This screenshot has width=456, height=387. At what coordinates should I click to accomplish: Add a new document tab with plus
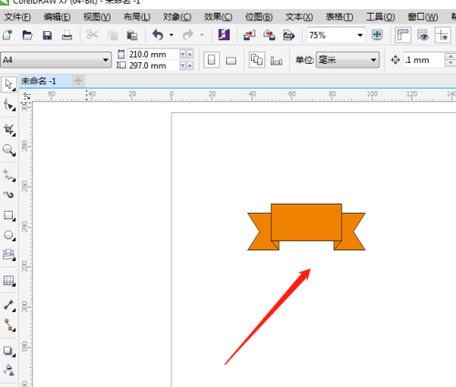78,81
